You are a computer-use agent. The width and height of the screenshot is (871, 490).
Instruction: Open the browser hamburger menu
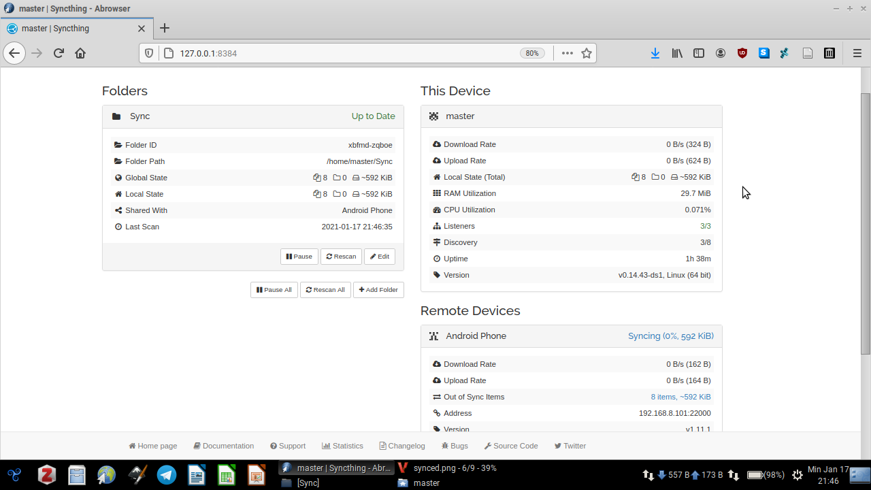[x=857, y=53]
